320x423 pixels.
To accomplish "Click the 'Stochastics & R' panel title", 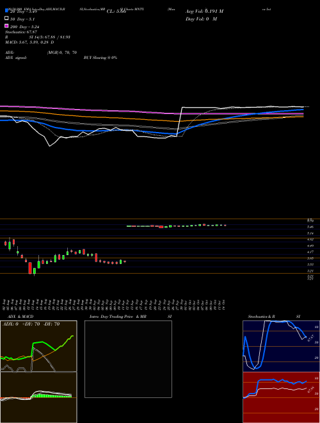I will coord(261,317).
